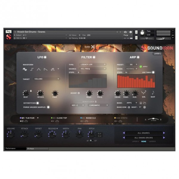Image resolution: width=179 pixels, height=179 pixels.
Task: Go to previous ALL SNARES category
Action: click(124, 133)
